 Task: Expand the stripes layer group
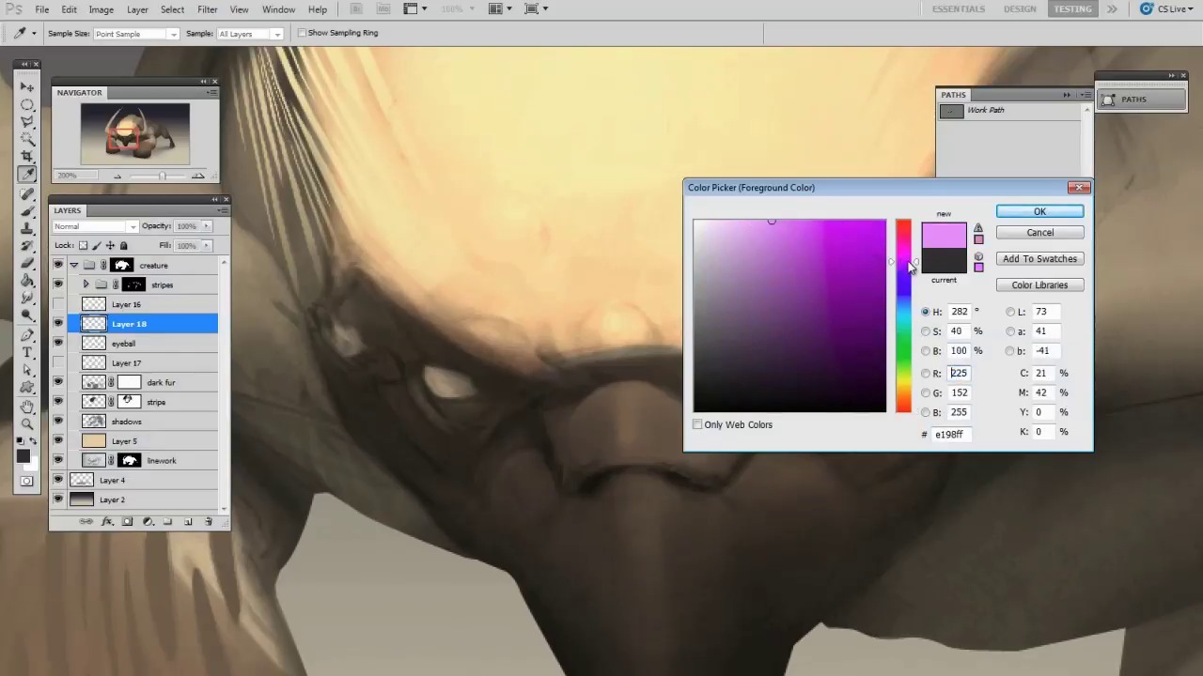pyautogui.click(x=86, y=284)
